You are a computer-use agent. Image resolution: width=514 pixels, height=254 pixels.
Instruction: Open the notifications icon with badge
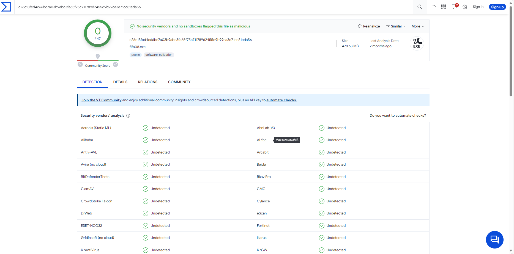click(x=454, y=7)
